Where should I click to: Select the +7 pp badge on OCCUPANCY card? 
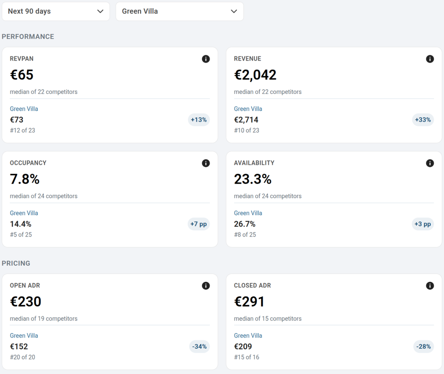click(199, 224)
